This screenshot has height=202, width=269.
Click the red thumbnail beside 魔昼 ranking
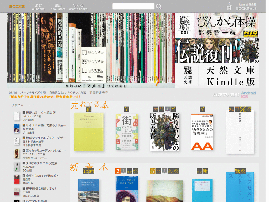click(17, 179)
